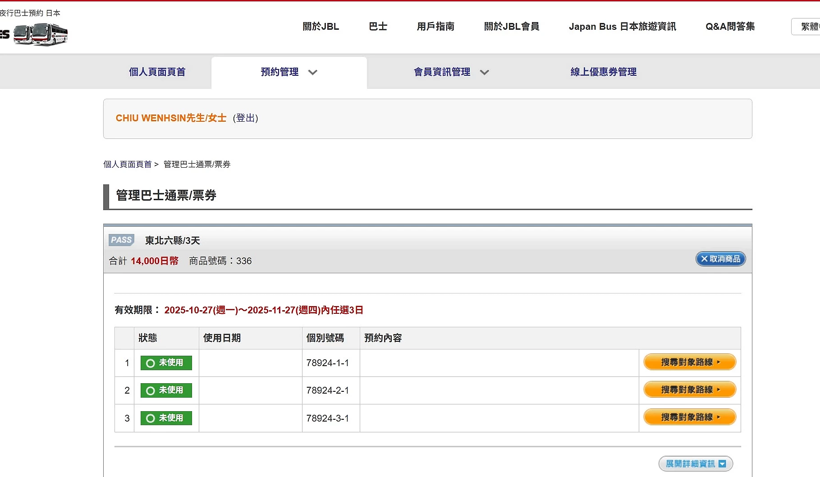This screenshot has height=477, width=820.
Task: Search routes for ticket 78924-3-1
Action: 689,417
